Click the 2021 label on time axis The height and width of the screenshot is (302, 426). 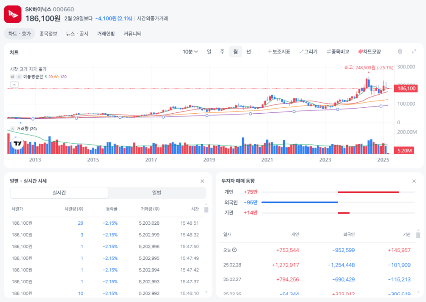point(267,160)
